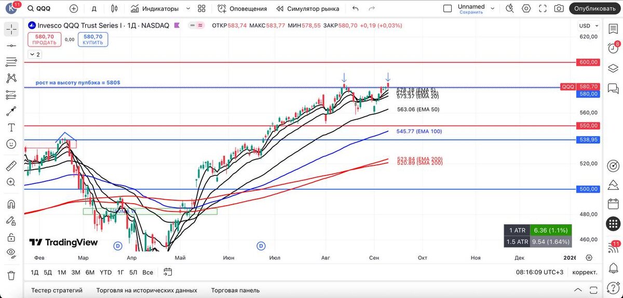
Task: Toggle stay in drawing mode
Action: 11,220
